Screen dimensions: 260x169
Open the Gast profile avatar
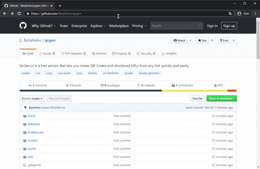[239, 14]
